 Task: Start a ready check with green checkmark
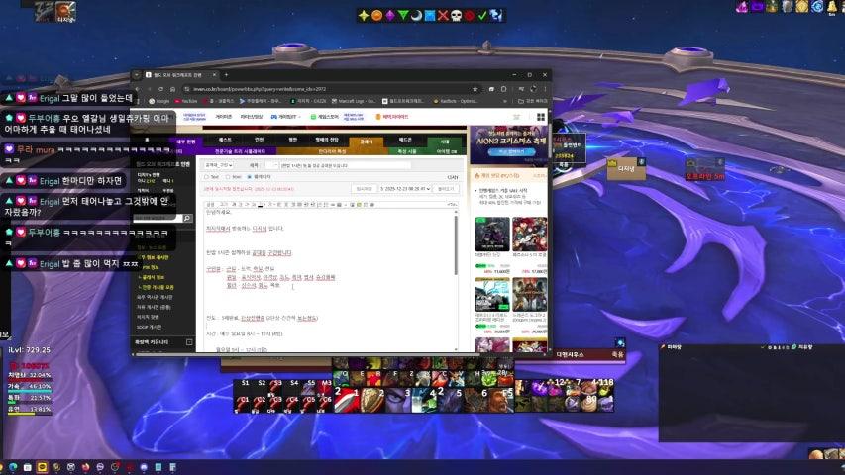point(482,16)
